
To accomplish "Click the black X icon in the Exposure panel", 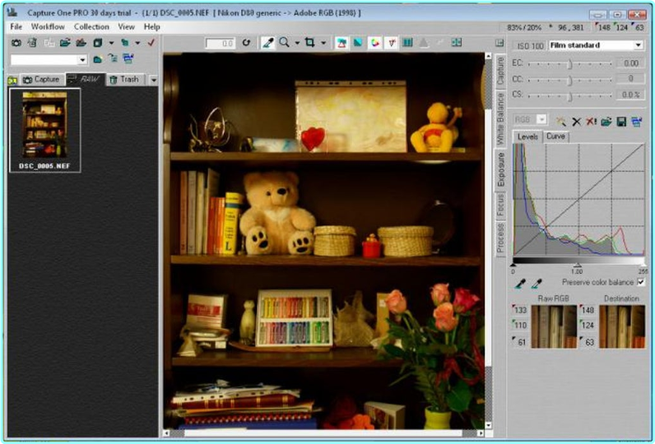I will coord(577,122).
